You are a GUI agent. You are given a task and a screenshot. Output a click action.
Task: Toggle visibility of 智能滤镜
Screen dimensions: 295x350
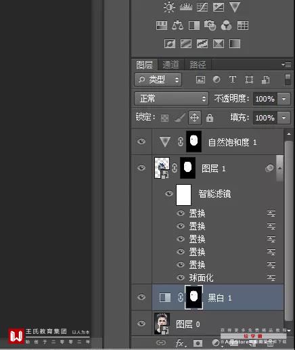point(169,194)
